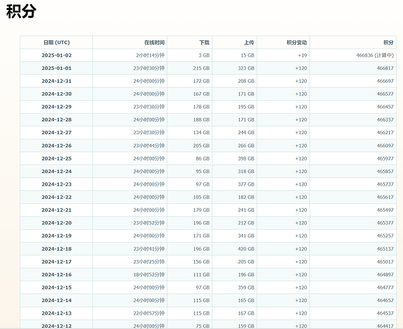Click the 244 GB upload value
The image size is (403, 329).
(246, 132)
